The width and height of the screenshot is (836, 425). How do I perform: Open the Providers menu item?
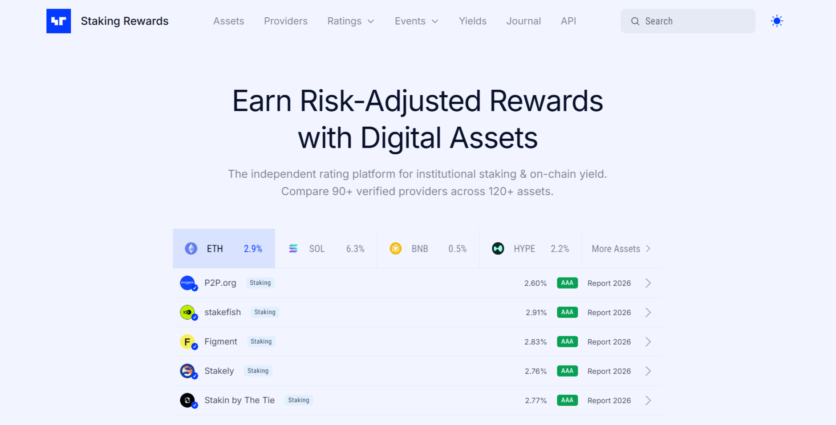285,21
